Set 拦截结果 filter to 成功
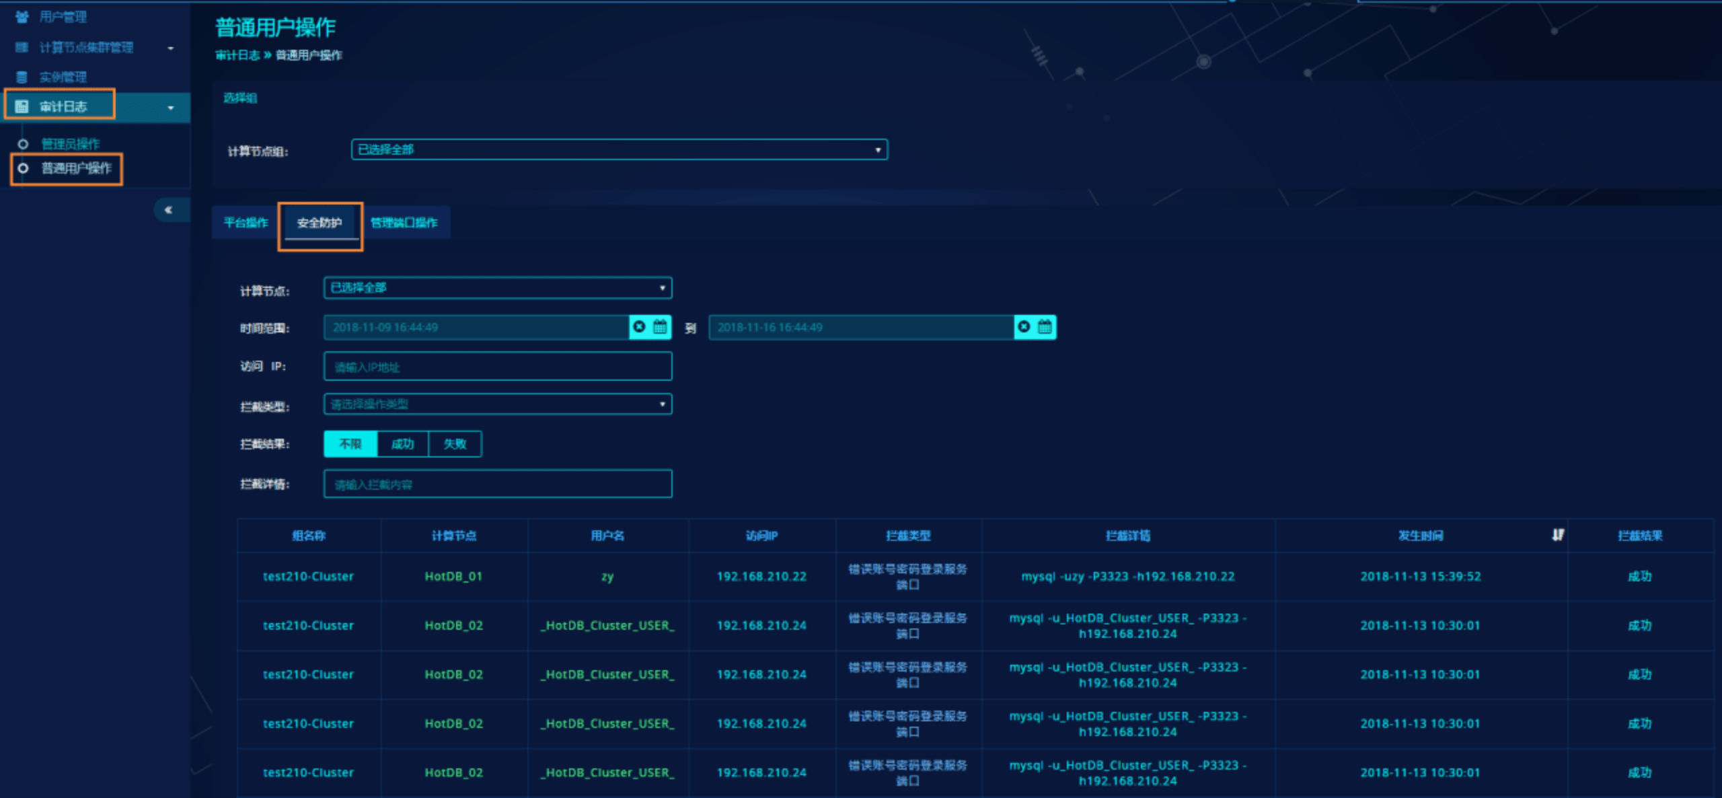 coord(402,444)
